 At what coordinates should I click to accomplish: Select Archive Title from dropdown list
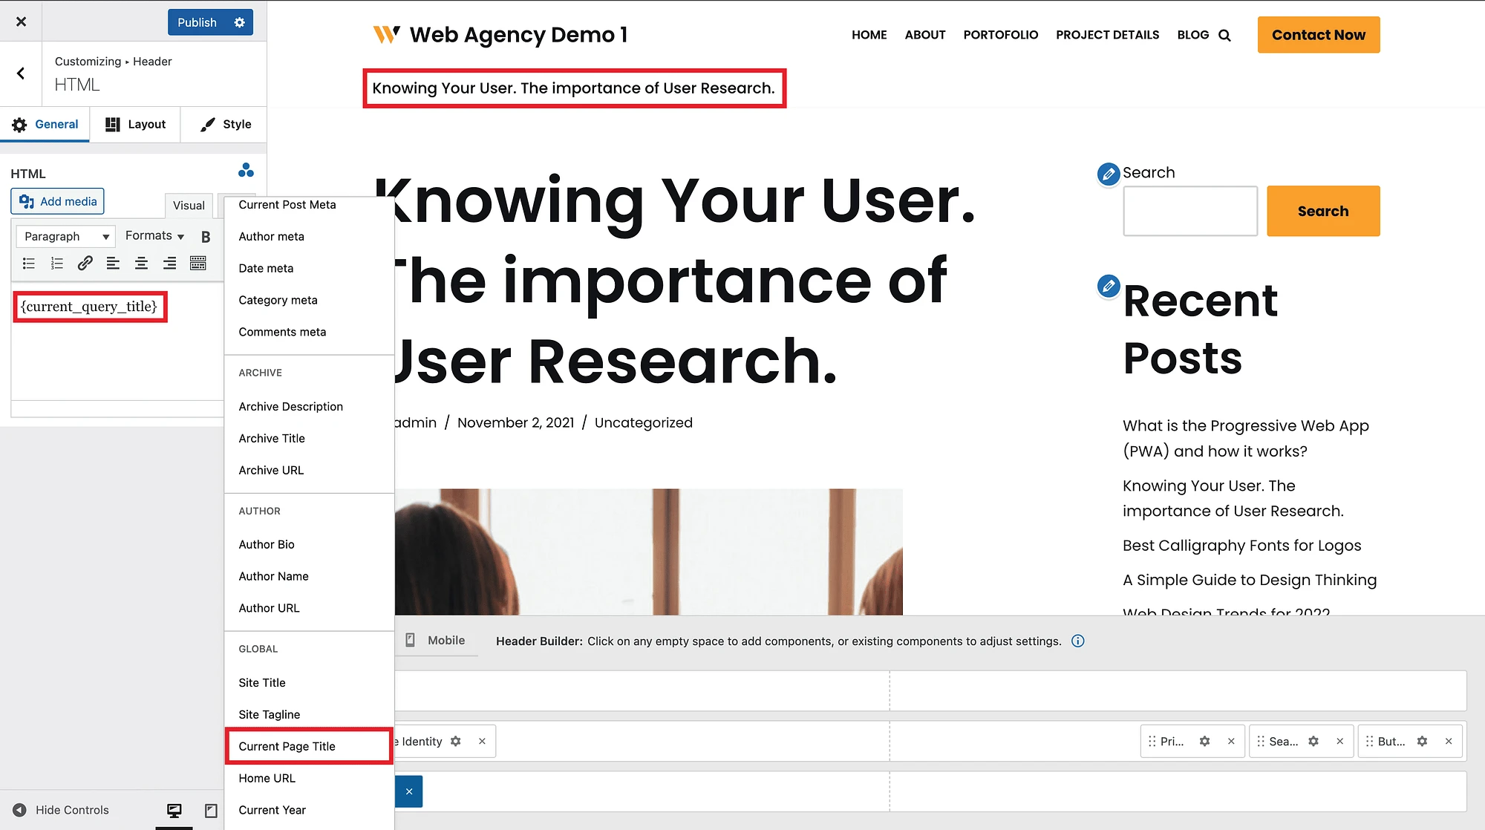(x=271, y=437)
